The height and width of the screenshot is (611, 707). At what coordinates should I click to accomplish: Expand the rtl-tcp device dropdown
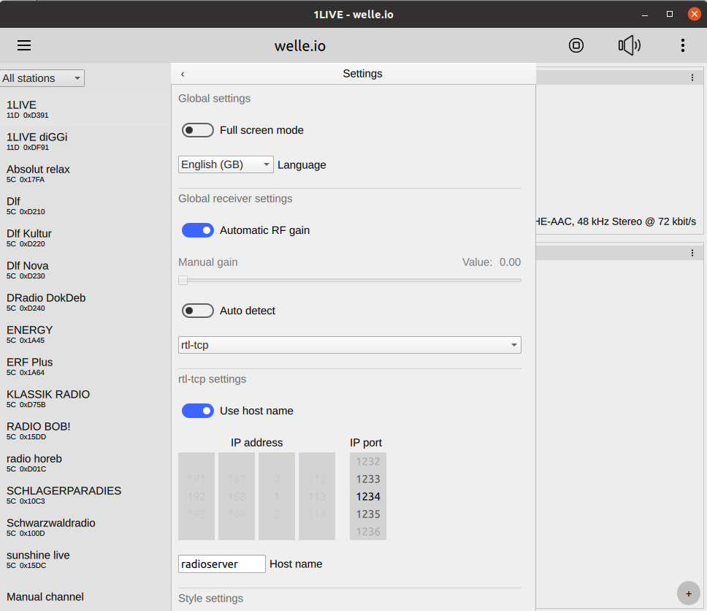point(349,345)
